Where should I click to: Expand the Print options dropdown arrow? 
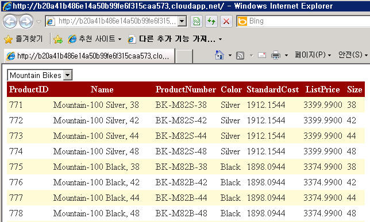coord(286,56)
